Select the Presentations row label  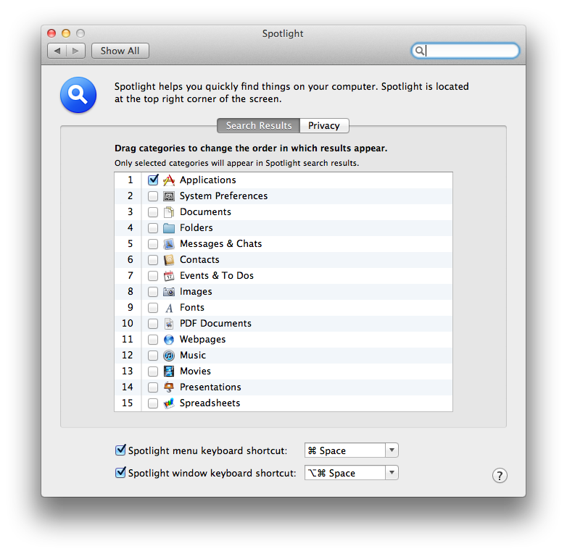pos(210,387)
